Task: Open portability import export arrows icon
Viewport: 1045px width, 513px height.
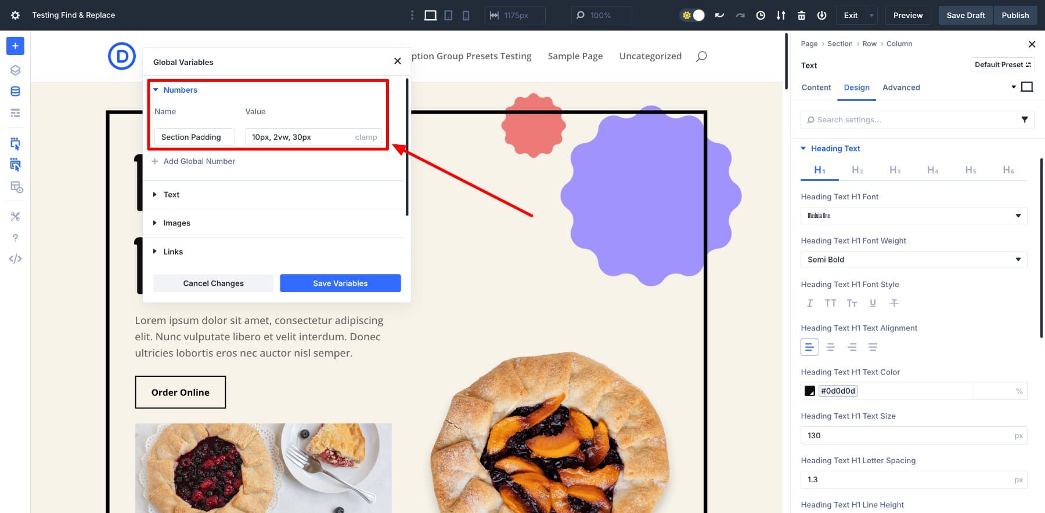Action: [781, 15]
